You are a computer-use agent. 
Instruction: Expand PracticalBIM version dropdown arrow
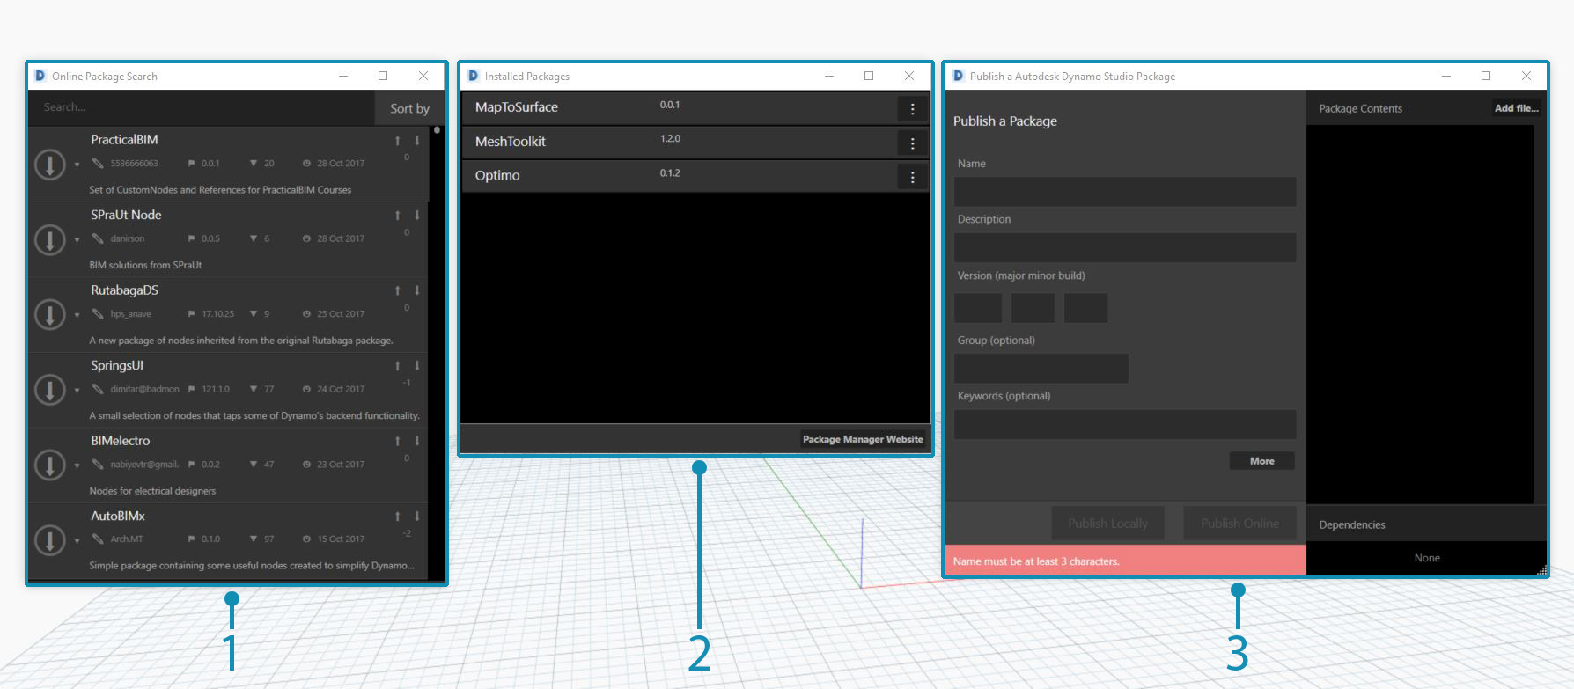tap(77, 165)
